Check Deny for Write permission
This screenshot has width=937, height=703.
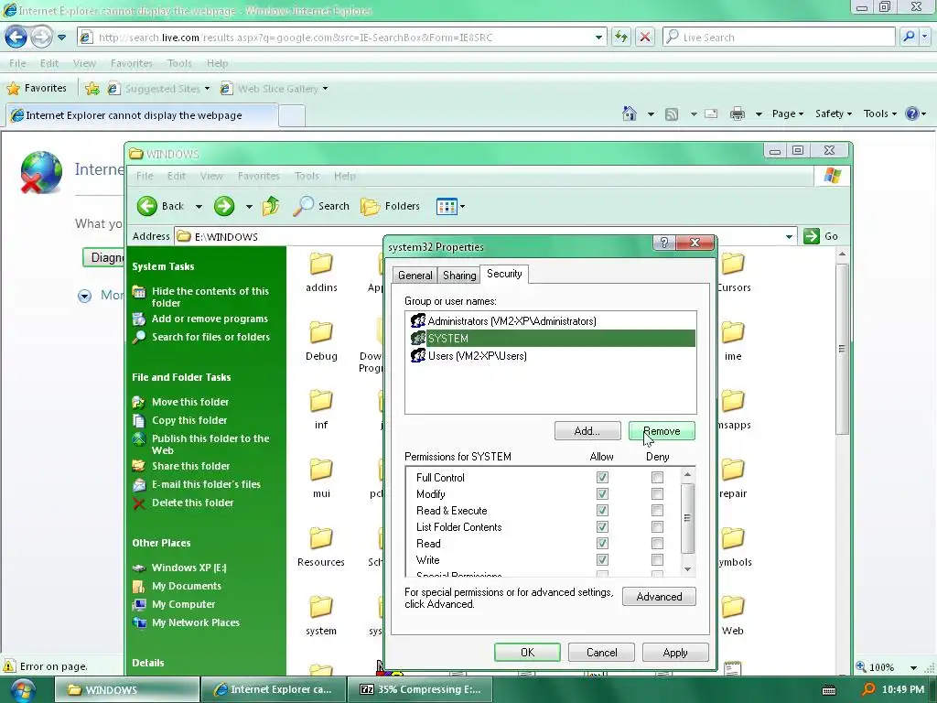(x=657, y=559)
